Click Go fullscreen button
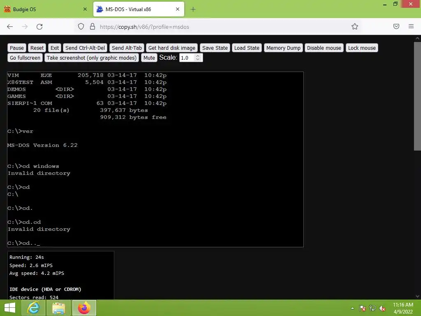 (x=25, y=58)
